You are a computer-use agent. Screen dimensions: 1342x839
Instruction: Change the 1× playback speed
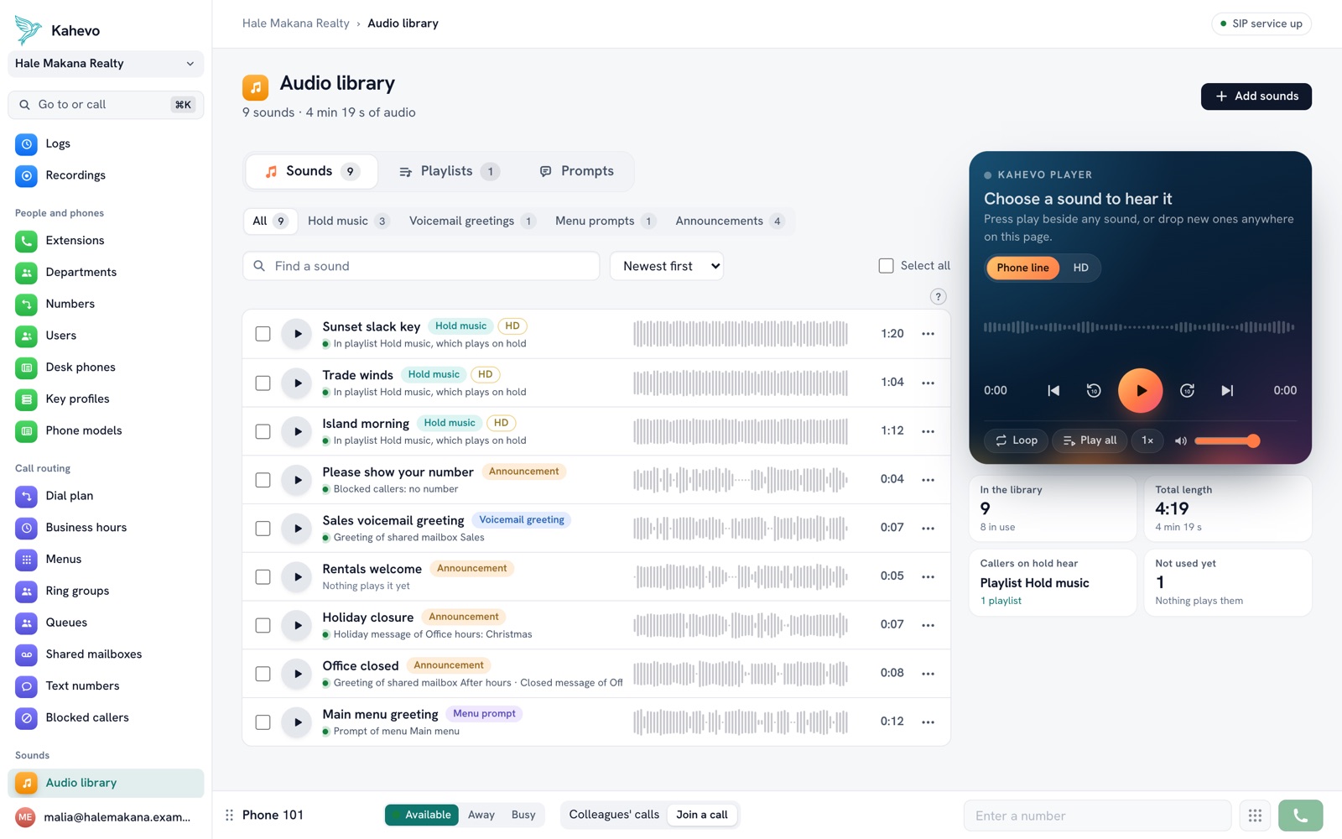point(1147,440)
